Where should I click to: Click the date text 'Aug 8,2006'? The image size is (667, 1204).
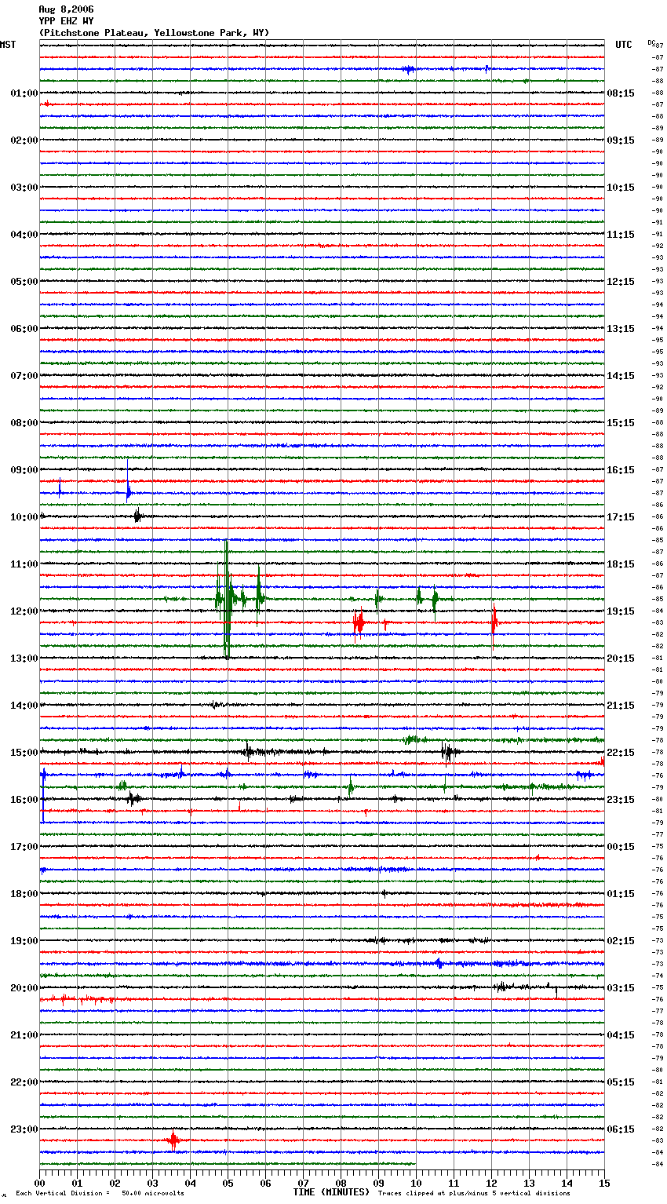coord(66,9)
